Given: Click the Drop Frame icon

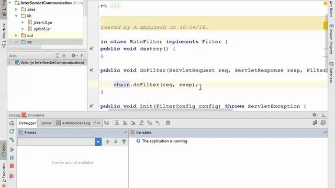Looking at the screenshot, I should click(x=149, y=123).
